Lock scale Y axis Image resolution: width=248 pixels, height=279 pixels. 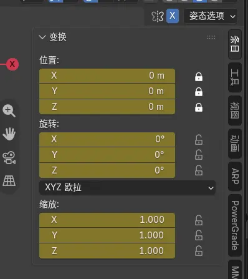[x=199, y=235]
